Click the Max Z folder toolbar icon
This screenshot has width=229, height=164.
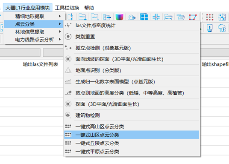tap(82, 17)
